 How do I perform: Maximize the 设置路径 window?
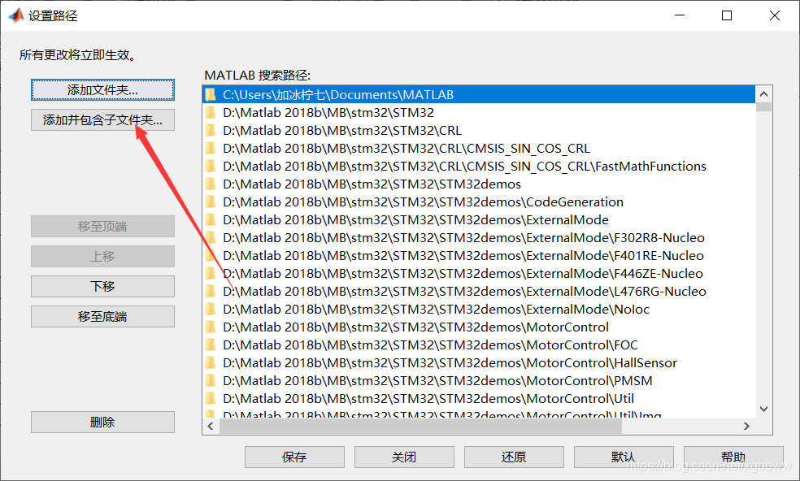click(727, 15)
